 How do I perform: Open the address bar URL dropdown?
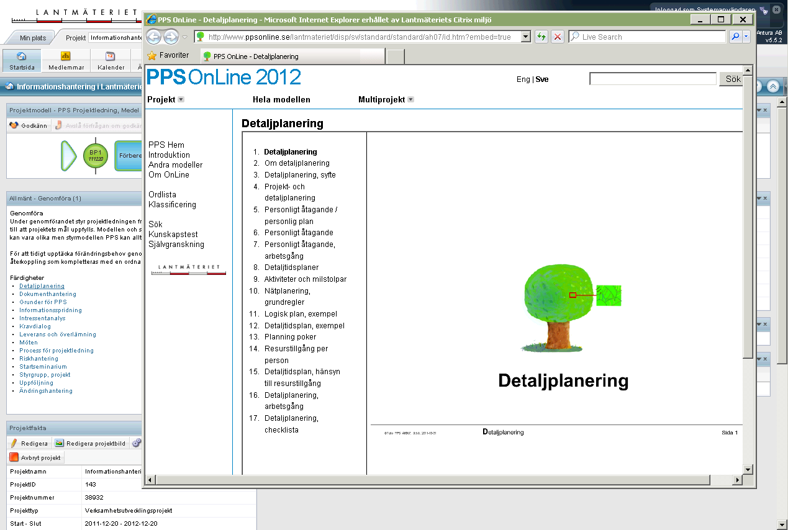(x=526, y=37)
